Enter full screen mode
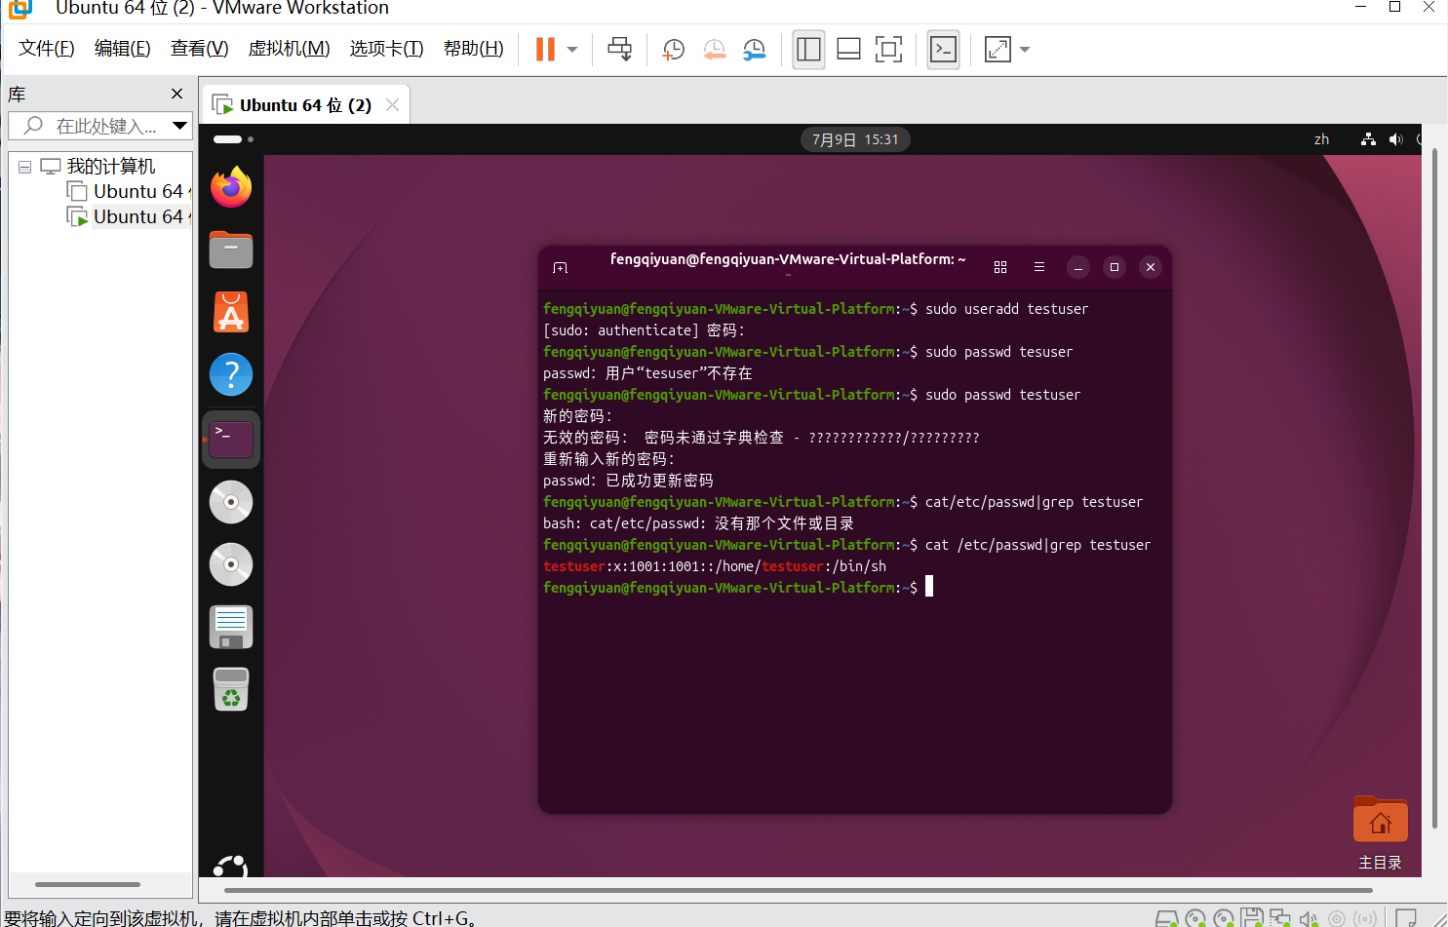 click(888, 50)
